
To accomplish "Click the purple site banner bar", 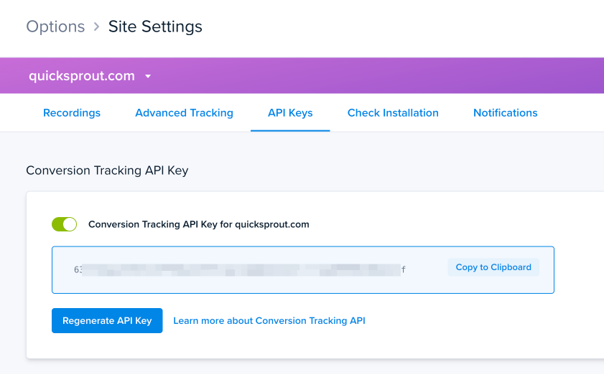I will (x=373, y=76).
